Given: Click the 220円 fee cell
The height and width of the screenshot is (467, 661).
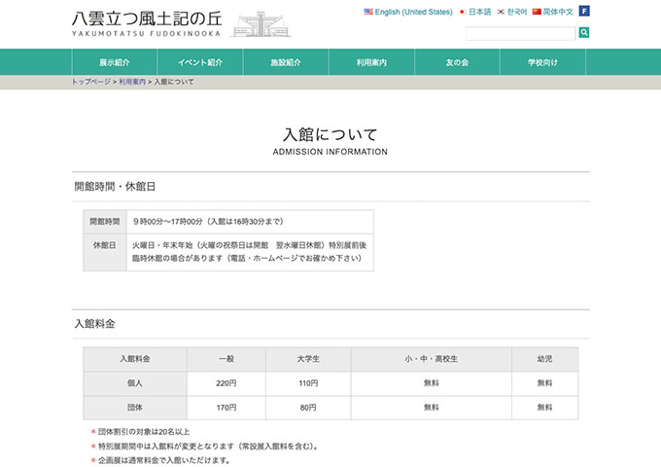Looking at the screenshot, I should click(x=226, y=383).
